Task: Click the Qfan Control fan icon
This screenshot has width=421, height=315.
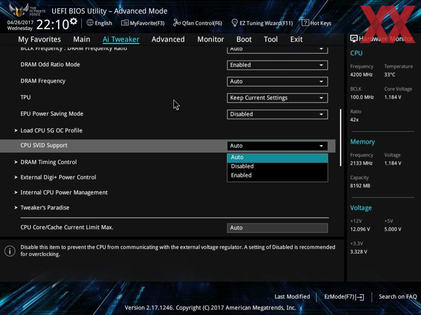Action: click(x=177, y=23)
